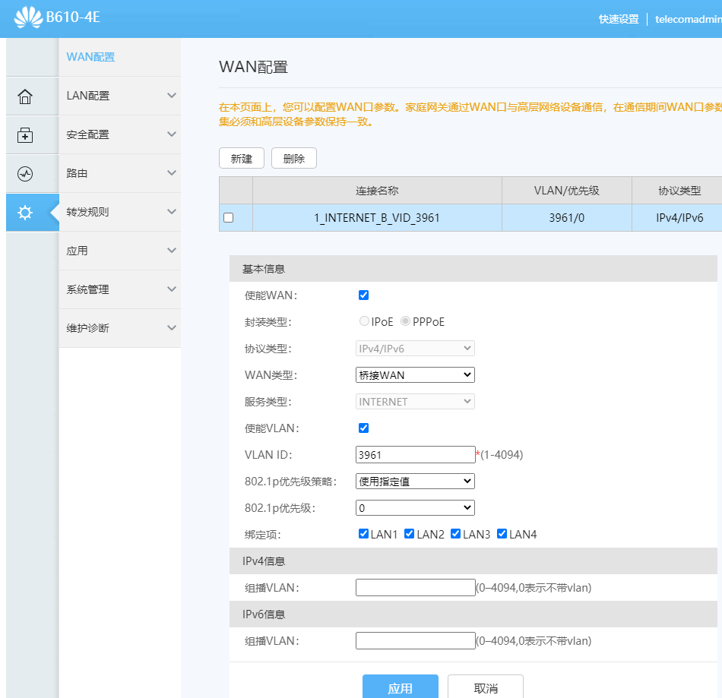Click the Huawei logo in header
This screenshot has width=722, height=698.
(28, 17)
